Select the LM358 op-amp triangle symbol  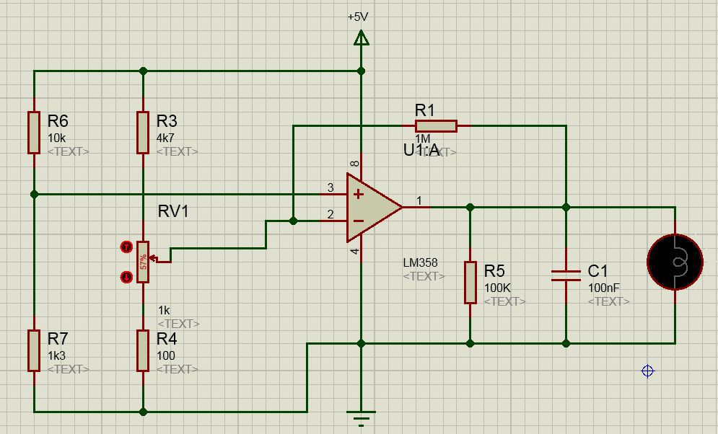click(374, 207)
